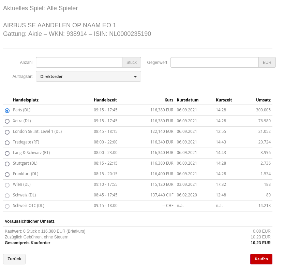This screenshot has width=284, height=275.
Task: Go back with the Zurück button
Action: (14, 259)
